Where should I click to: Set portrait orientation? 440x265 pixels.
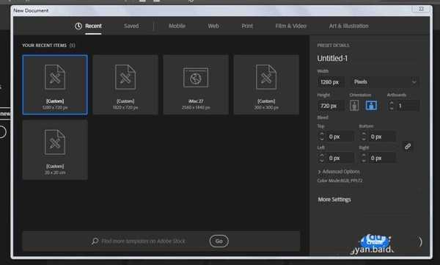(354, 106)
